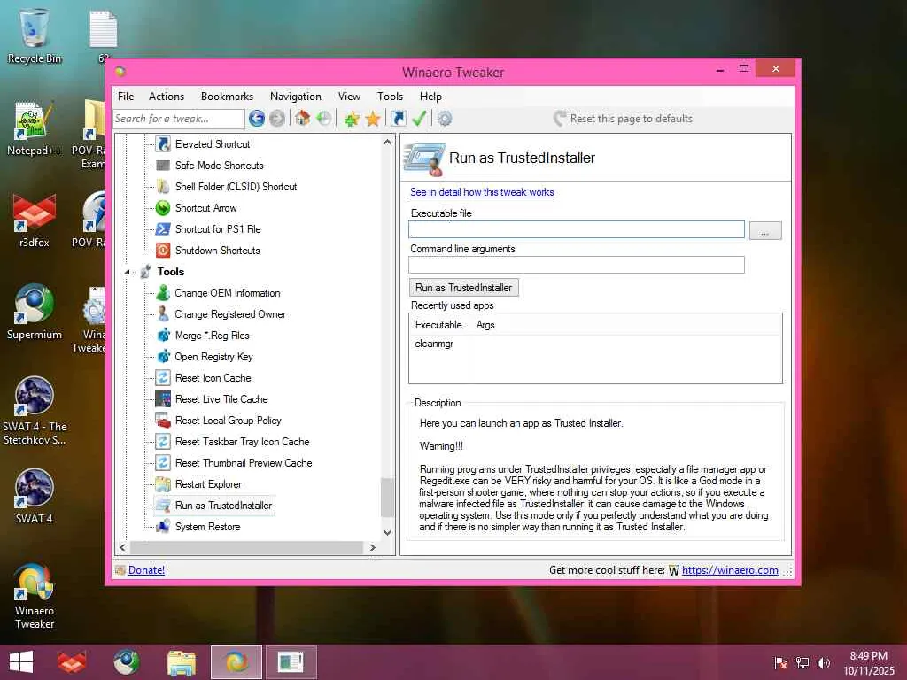Viewport: 907px width, 680px height.
Task: Click the Executable column header
Action: (x=438, y=325)
